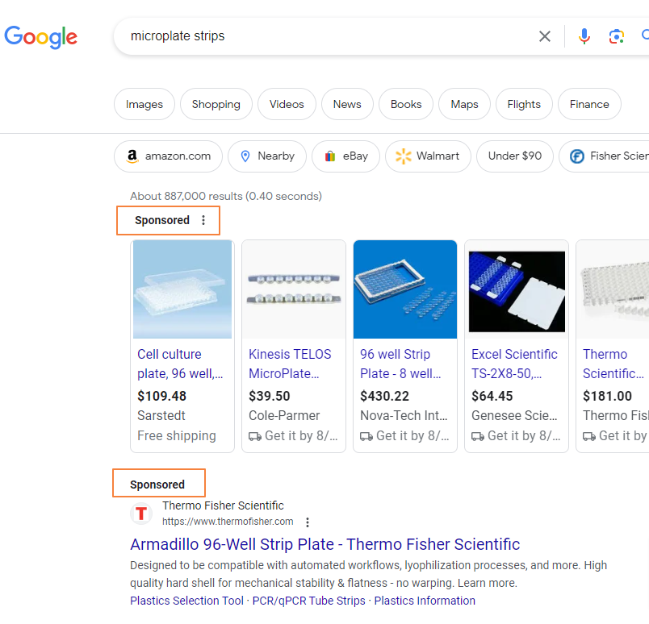The height and width of the screenshot is (624, 649).
Task: Filter results by Walmart chip
Action: (428, 156)
